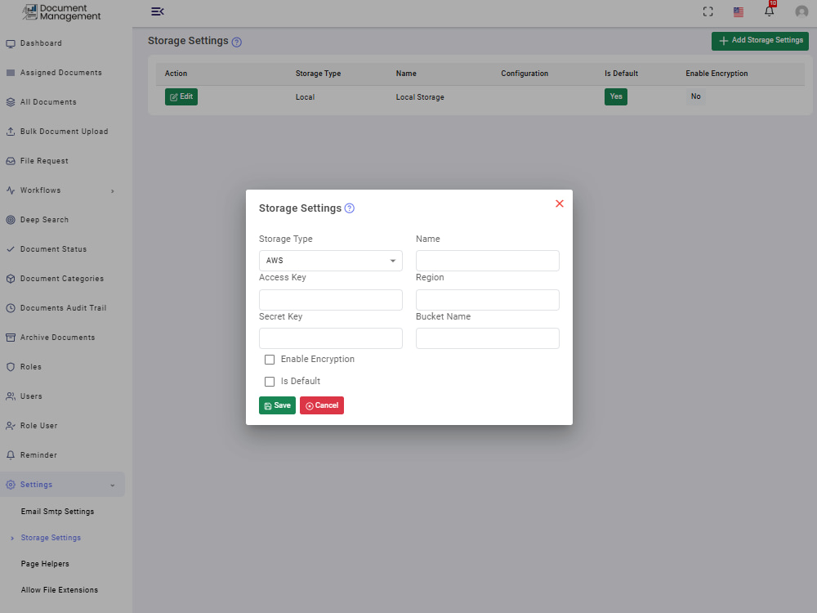Image resolution: width=817 pixels, height=613 pixels.
Task: Click the Settings gear icon
Action: (x=11, y=485)
